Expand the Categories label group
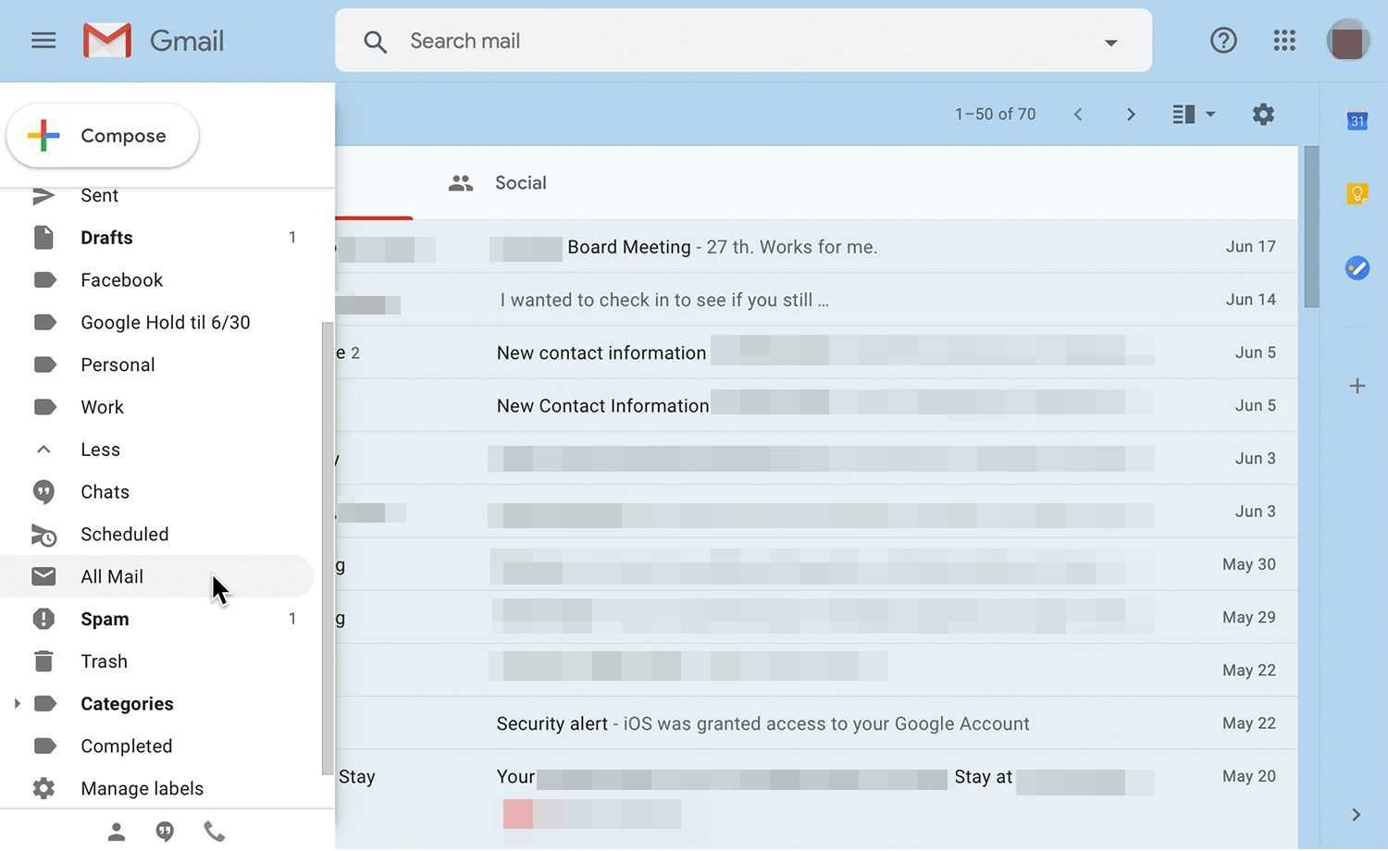This screenshot has width=1388, height=851. [17, 703]
